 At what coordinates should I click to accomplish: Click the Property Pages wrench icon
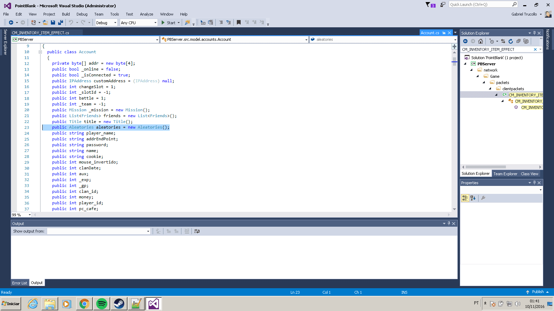click(x=483, y=198)
